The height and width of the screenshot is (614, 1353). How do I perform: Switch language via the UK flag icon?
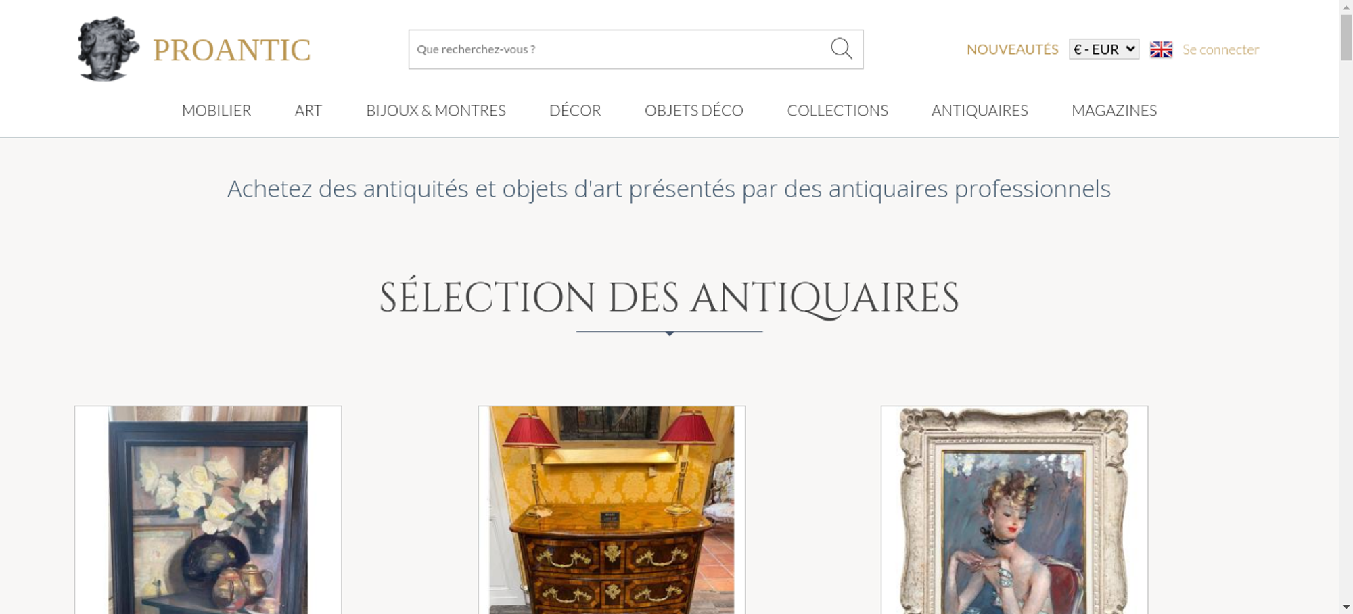1161,49
